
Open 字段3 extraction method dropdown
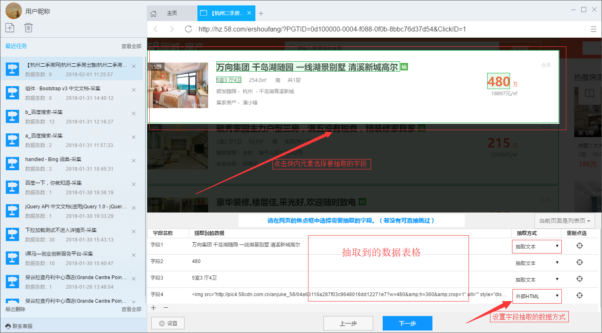[x=537, y=280]
